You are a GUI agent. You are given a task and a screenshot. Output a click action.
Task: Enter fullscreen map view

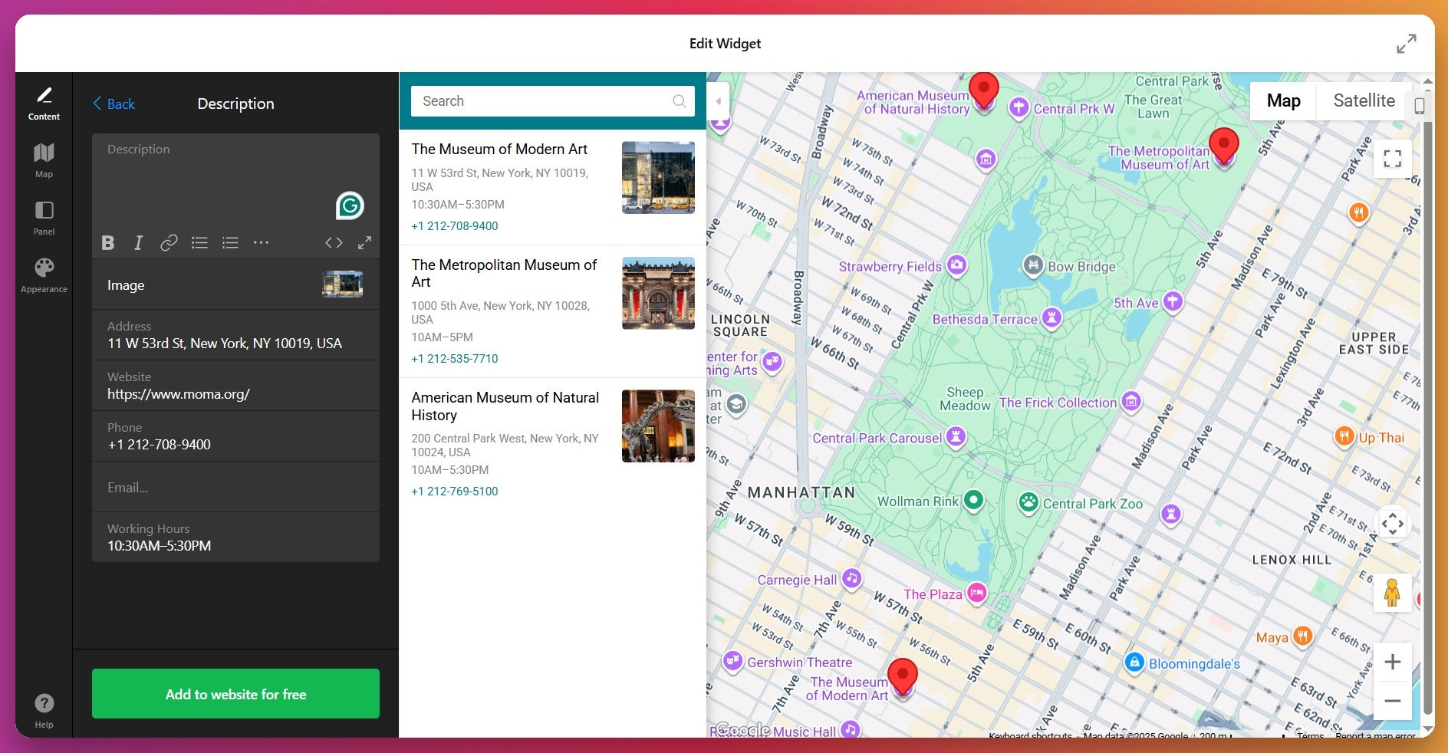pyautogui.click(x=1392, y=158)
